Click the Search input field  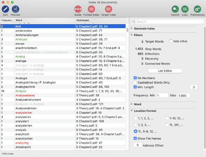coord(168,22)
